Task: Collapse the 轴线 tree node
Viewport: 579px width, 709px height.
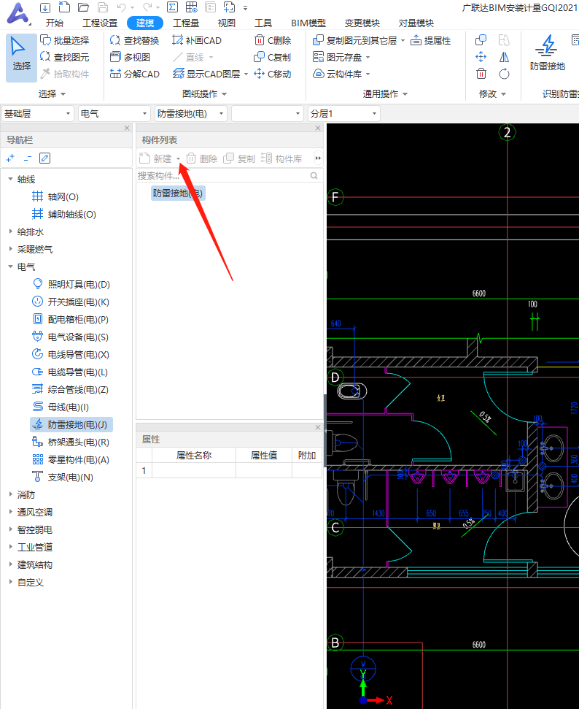Action: coord(10,179)
